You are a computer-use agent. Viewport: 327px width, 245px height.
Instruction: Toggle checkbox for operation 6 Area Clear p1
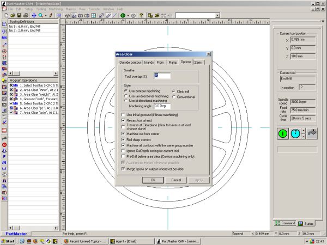tap(11, 108)
